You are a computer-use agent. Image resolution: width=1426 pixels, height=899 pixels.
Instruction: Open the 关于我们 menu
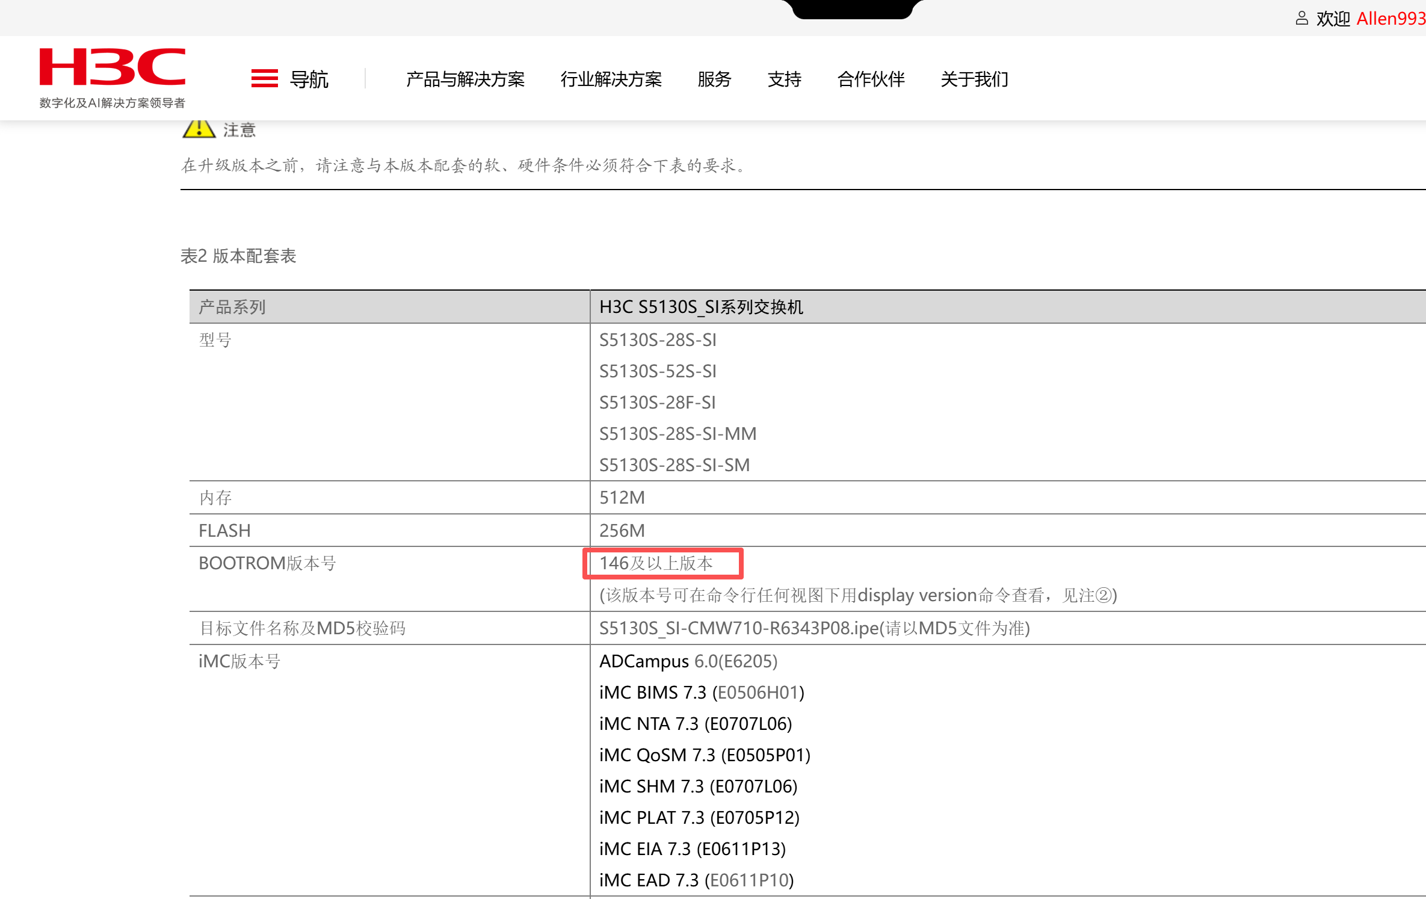tap(974, 79)
